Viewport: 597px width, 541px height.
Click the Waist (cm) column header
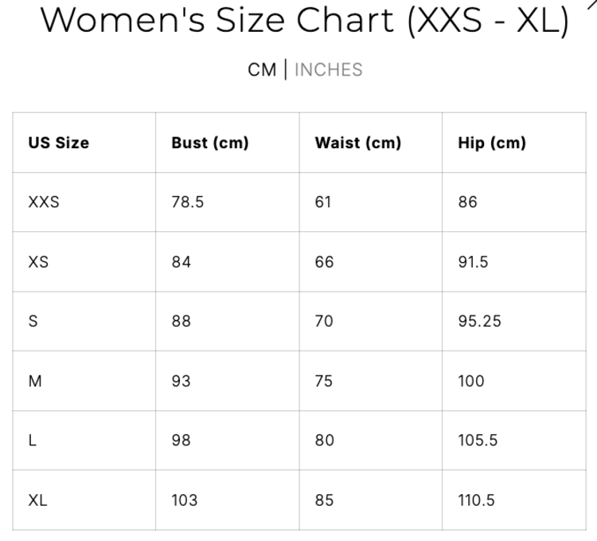point(358,143)
